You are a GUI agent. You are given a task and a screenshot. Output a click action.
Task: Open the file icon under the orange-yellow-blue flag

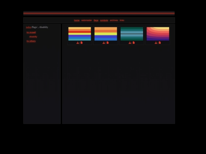click(x=108, y=43)
